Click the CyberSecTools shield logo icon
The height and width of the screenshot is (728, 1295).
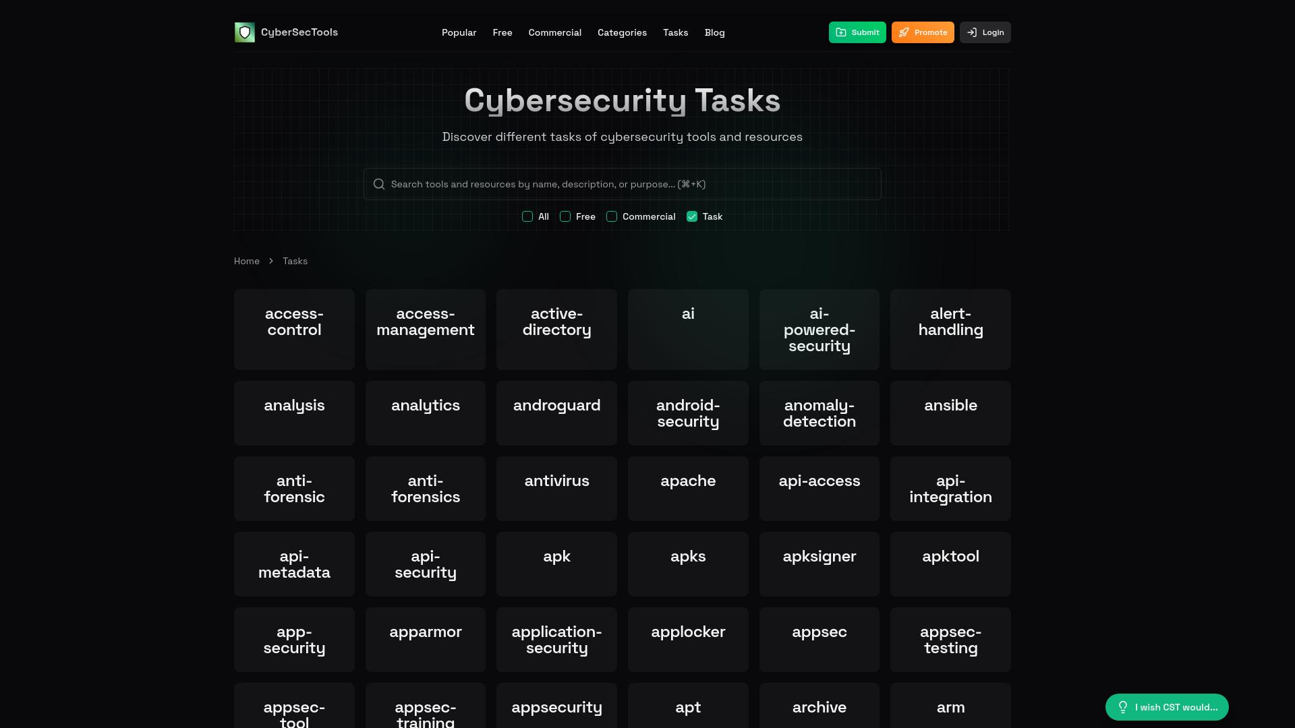click(244, 32)
